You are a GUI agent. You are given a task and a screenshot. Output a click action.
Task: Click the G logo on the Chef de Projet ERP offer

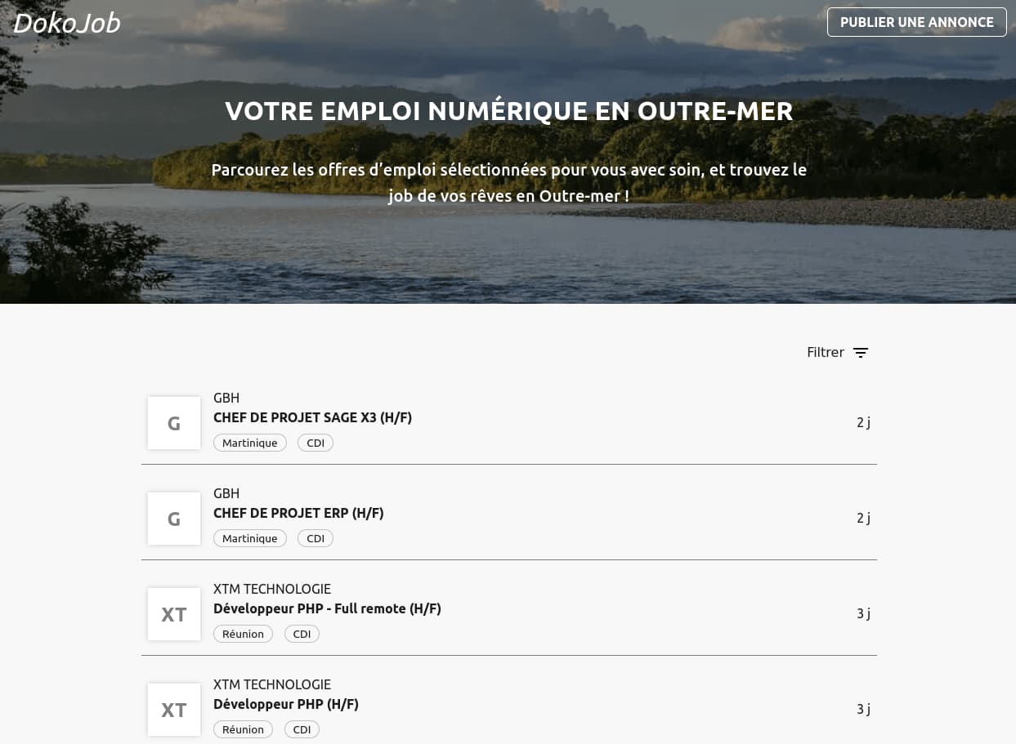173,518
